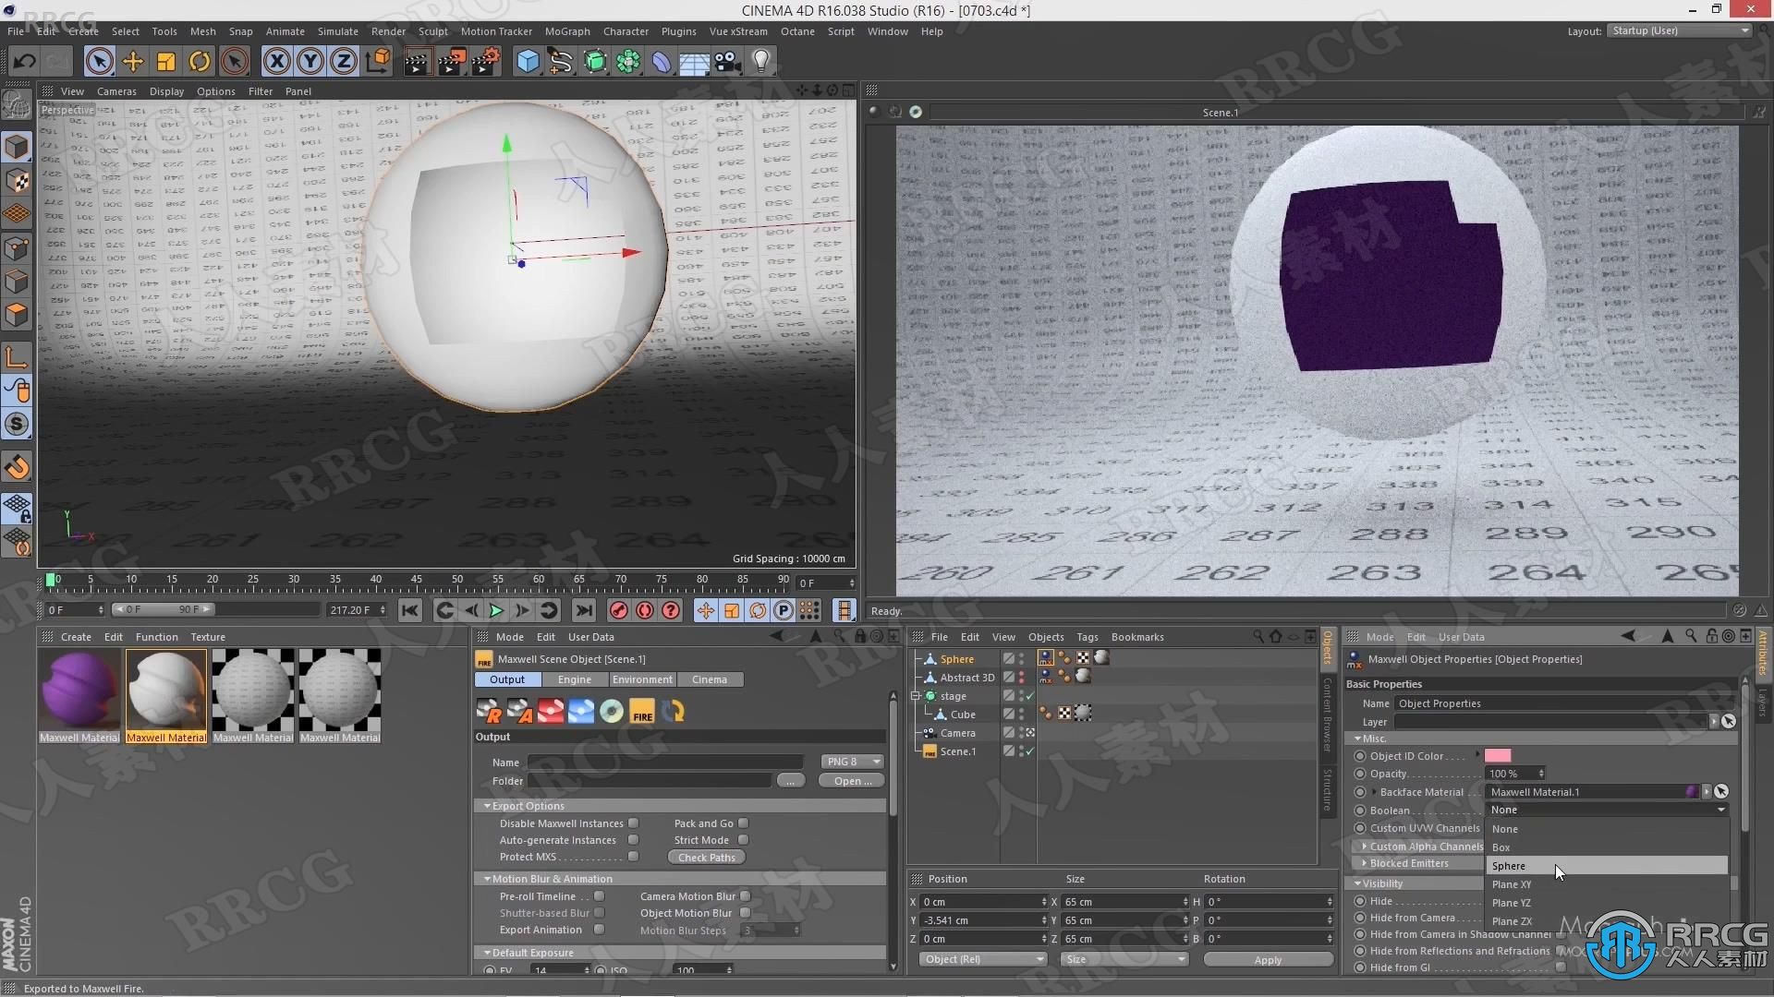This screenshot has width=1774, height=997.
Task: Click Autokeying red button
Action: (x=645, y=610)
